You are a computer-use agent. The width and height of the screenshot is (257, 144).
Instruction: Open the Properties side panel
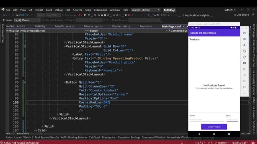pyautogui.click(x=254, y=60)
